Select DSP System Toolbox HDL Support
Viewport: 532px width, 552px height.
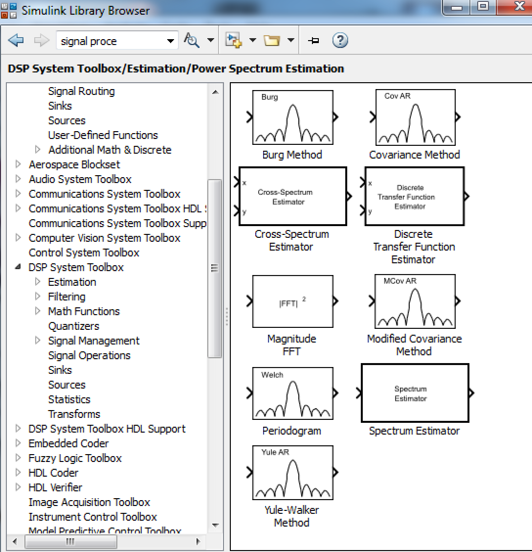tap(107, 429)
